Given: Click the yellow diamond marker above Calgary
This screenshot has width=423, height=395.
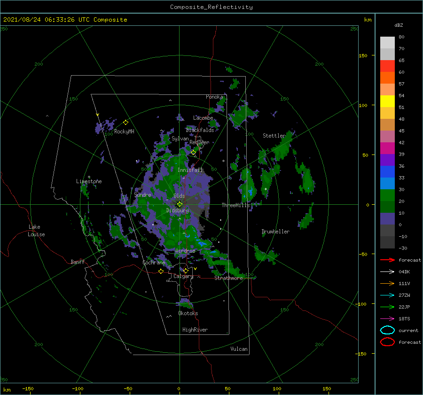Looking at the screenshot, I should point(186,271).
